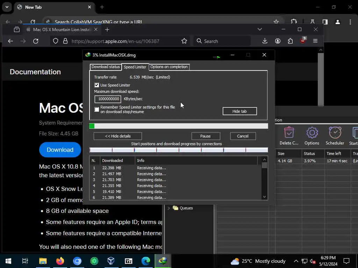Click Hide tab button
The image size is (358, 268).
[239, 111]
